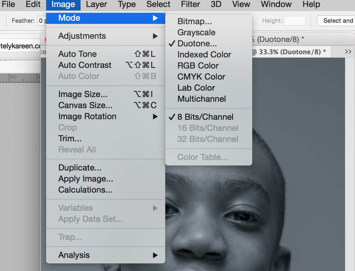
Task: Select checked Duotone mode option
Action: 209,43
